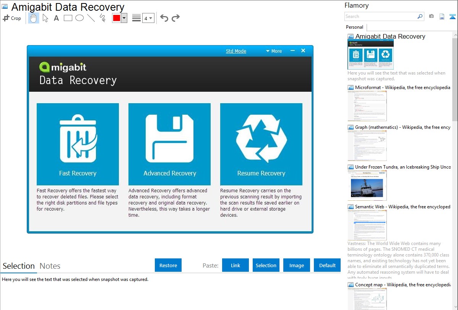Select the ellipse drawing tool
Screen dimensions: 458x310
click(x=80, y=18)
